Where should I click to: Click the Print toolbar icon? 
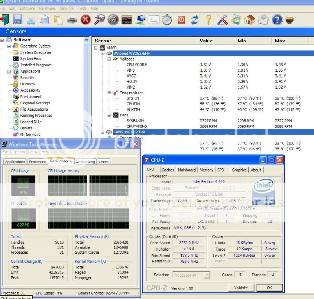72,20
